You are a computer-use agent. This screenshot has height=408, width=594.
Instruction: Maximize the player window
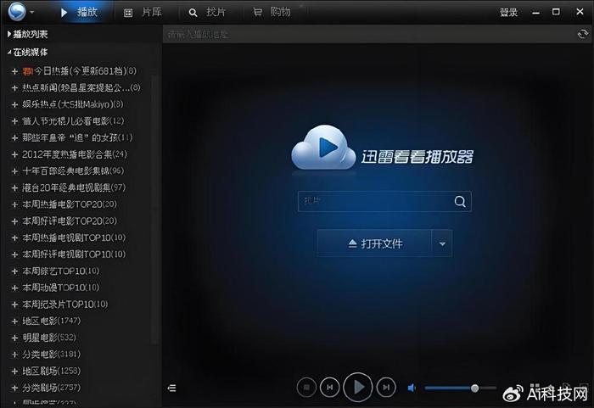coord(556,12)
